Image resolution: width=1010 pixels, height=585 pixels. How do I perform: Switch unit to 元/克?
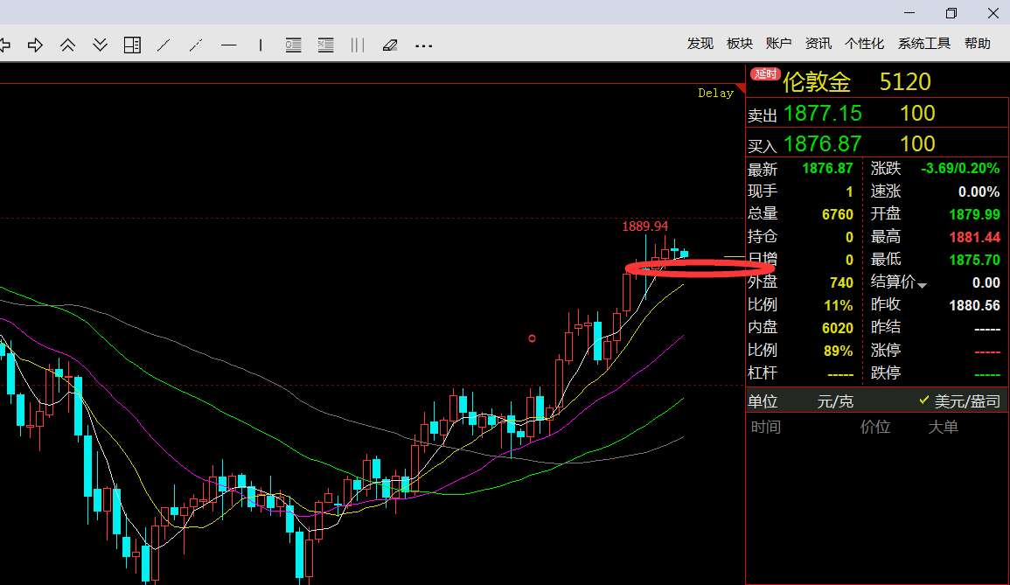click(x=835, y=401)
